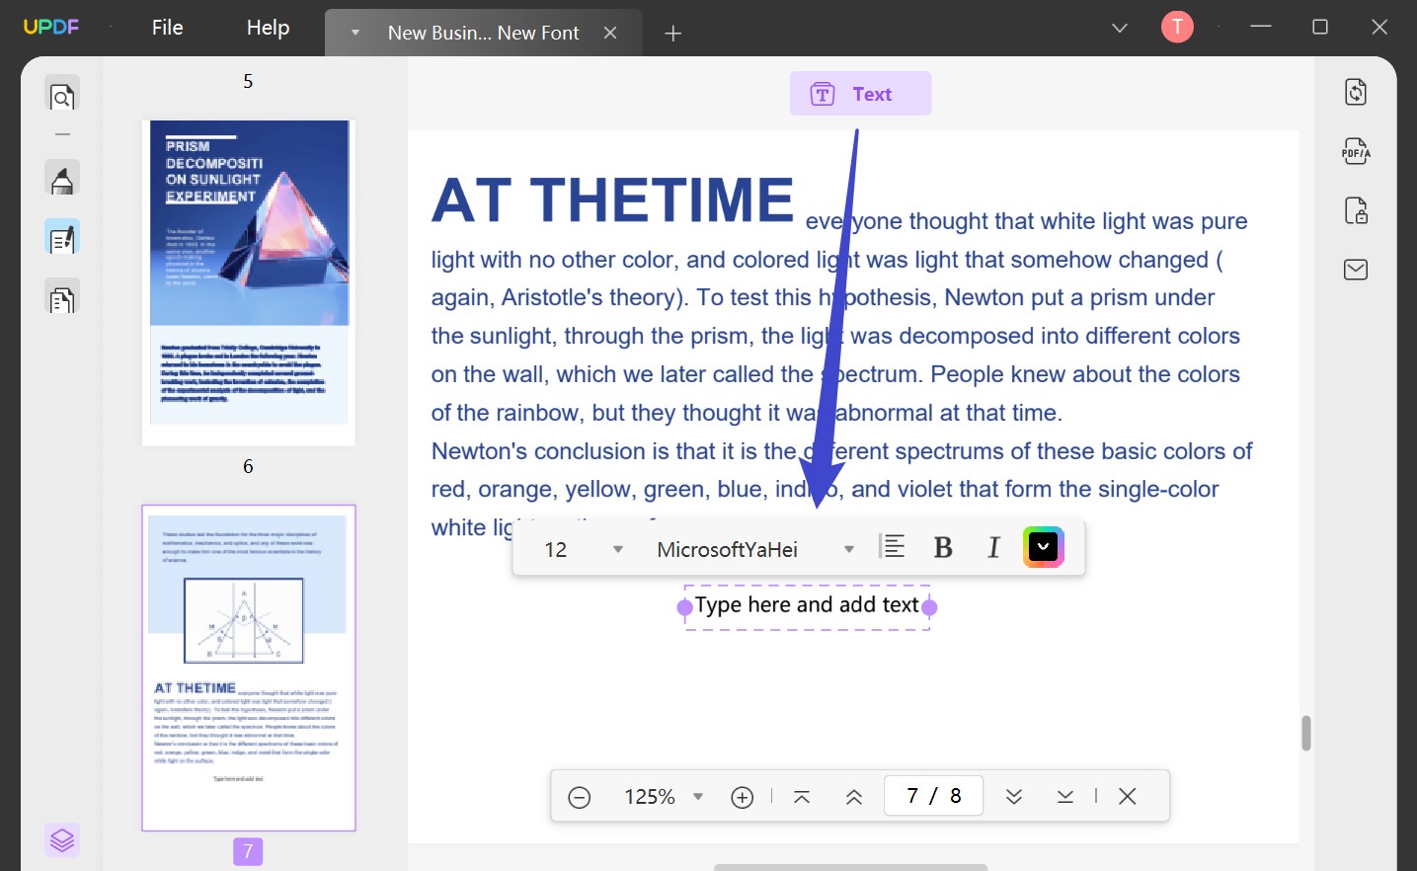Click the Text button above the page

pyautogui.click(x=859, y=93)
